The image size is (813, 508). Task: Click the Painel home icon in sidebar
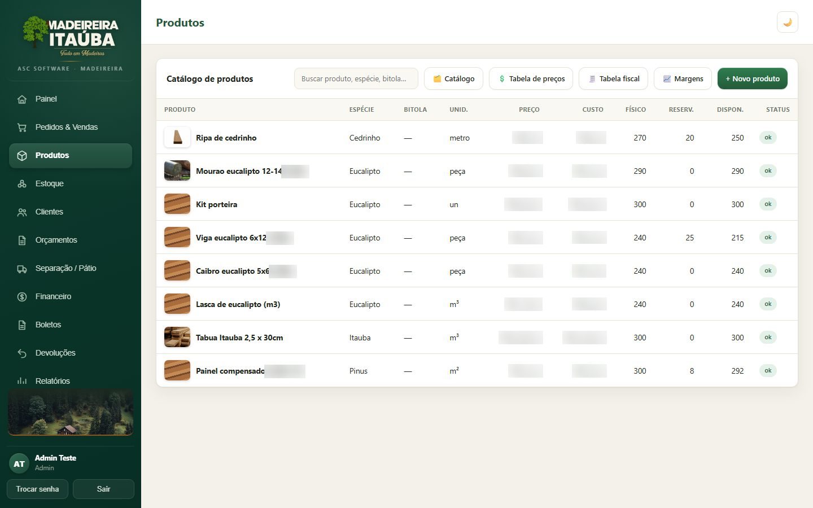[x=22, y=99]
